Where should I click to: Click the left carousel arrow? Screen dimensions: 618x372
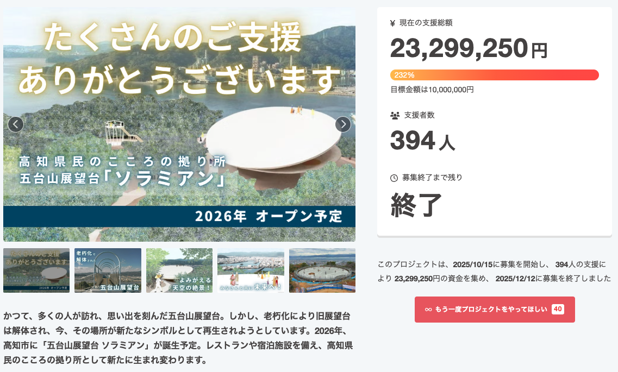pos(15,124)
